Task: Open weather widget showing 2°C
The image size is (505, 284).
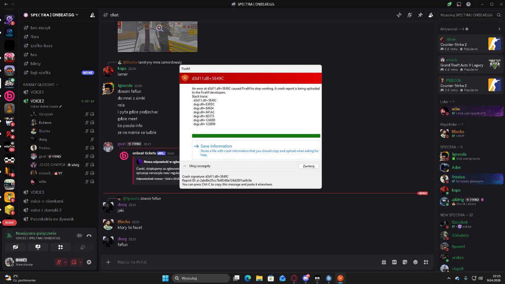Action: tap(20, 278)
